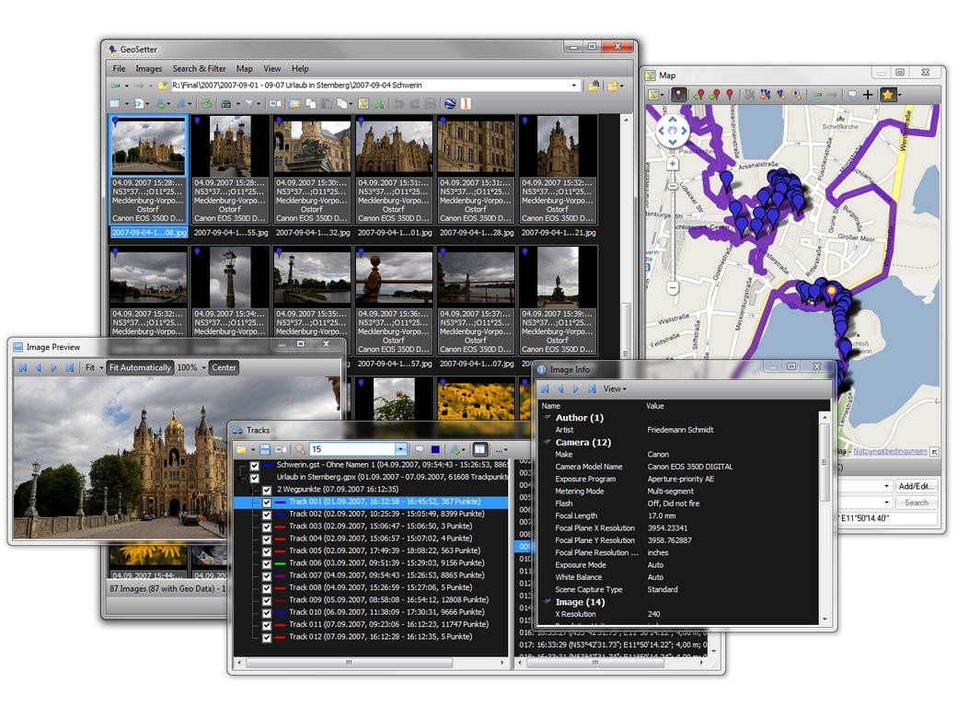Click the Add/Edit... button

click(917, 486)
